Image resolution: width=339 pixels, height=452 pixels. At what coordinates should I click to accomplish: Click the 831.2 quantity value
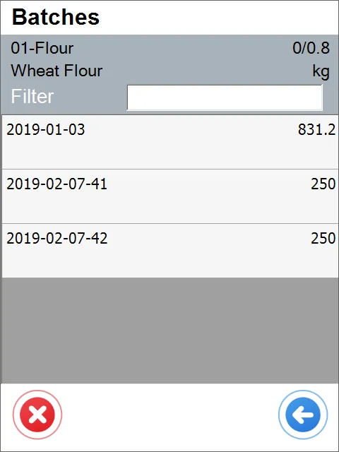[x=316, y=130]
